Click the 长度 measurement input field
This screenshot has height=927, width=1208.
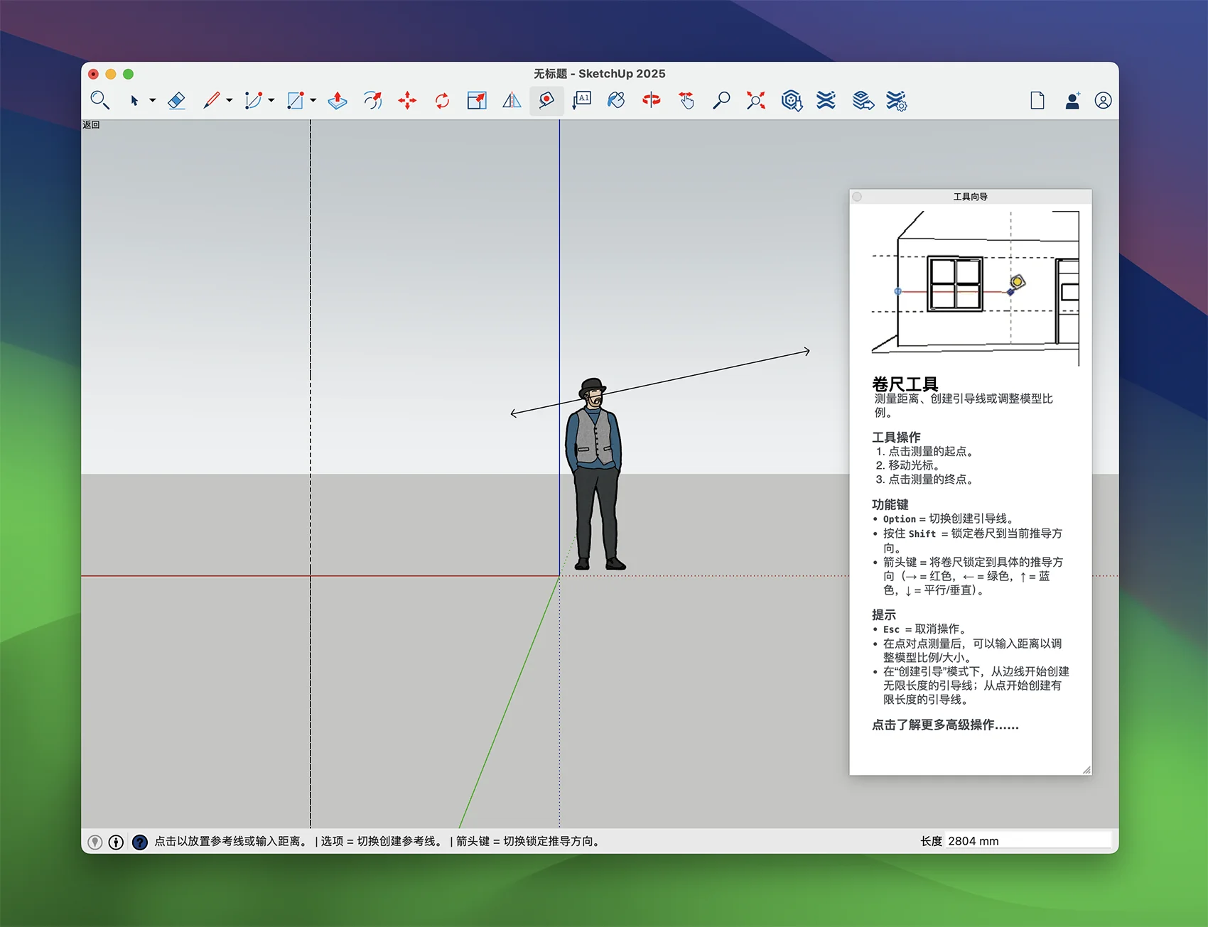1028,841
